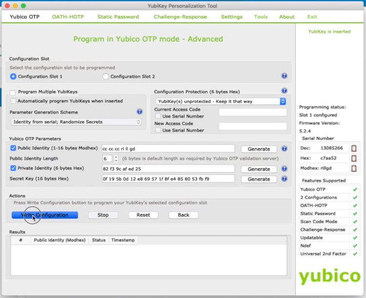Click the Public Identity modhex field
The width and height of the screenshot is (366, 298).
point(168,149)
